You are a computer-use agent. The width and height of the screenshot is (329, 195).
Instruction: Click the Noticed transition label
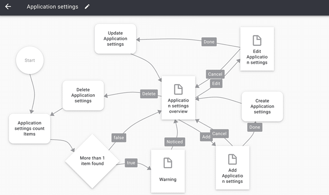coord(174,142)
